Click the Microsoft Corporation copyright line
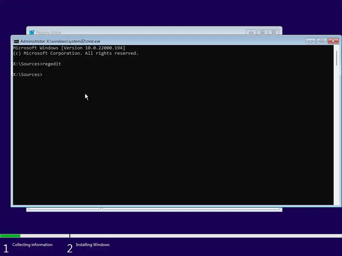The width and height of the screenshot is (342, 256). pyautogui.click(x=76, y=53)
